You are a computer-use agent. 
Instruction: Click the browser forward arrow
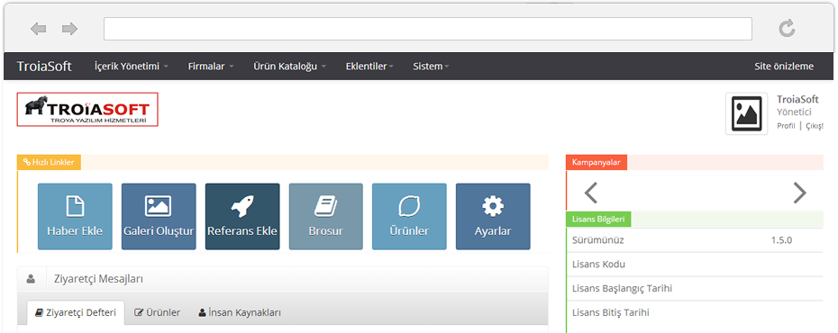pos(70,29)
